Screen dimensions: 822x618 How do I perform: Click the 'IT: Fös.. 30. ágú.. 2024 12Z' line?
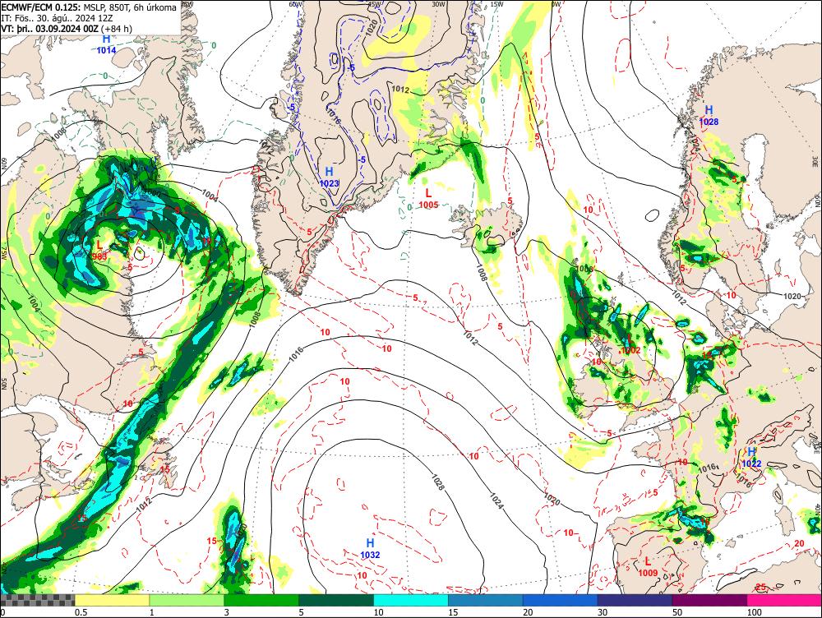coord(58,18)
